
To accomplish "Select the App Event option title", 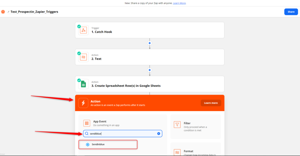I will pos(100,121).
